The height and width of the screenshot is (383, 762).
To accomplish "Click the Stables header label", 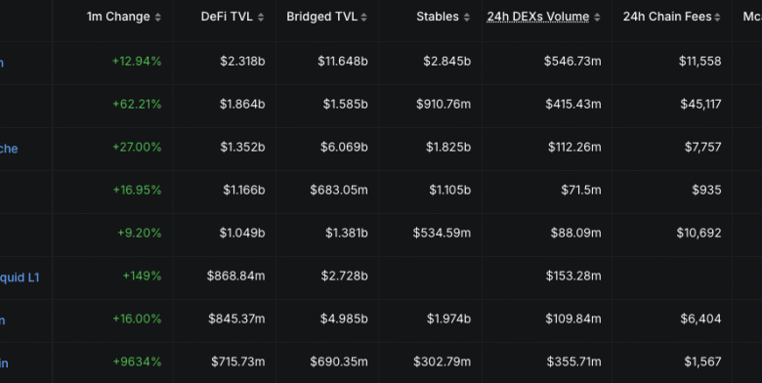I will 438,17.
